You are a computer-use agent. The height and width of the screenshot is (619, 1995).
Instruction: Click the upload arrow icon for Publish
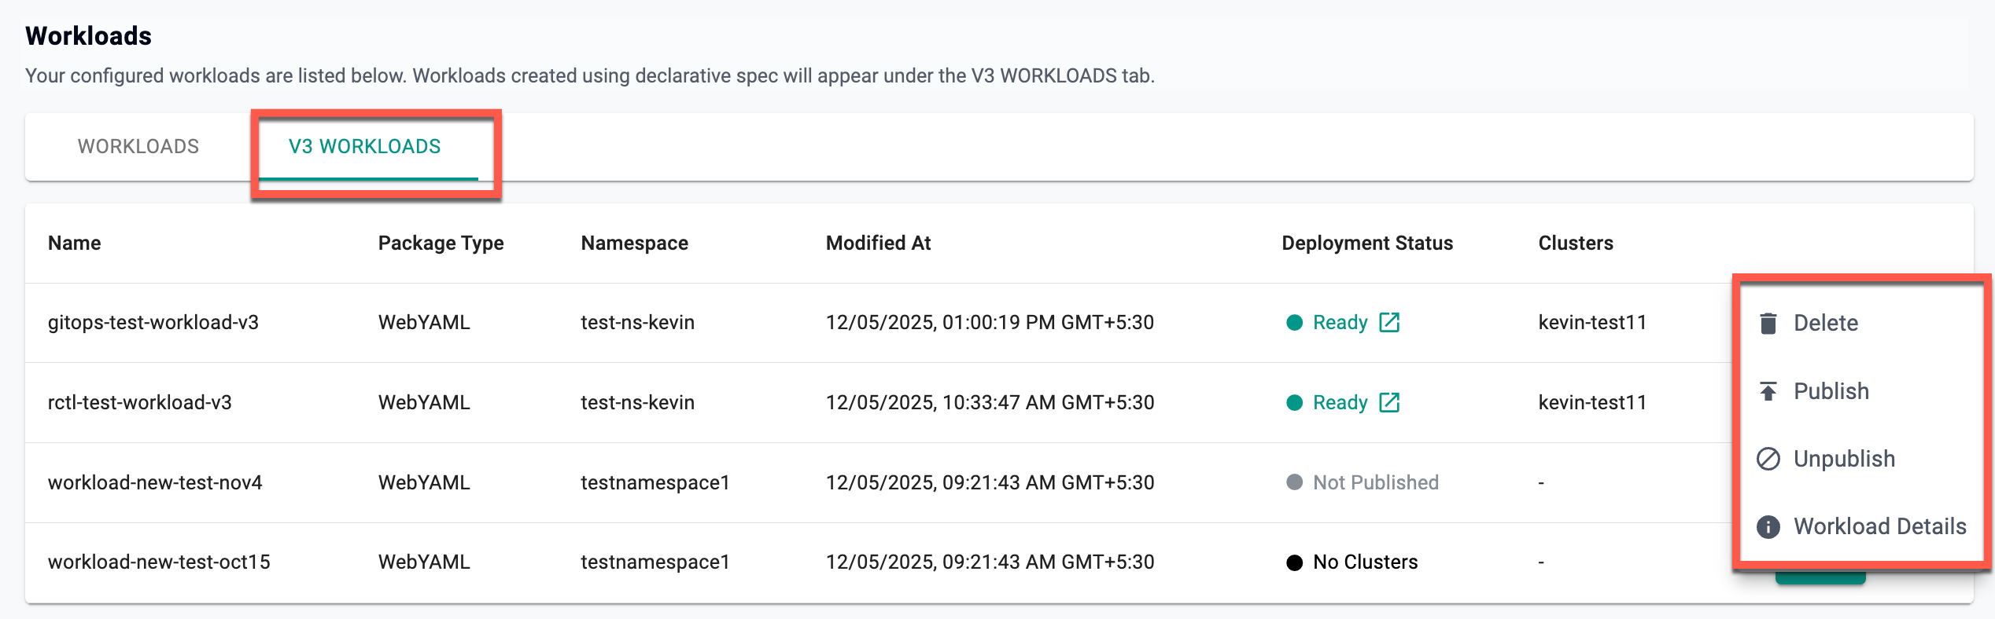tap(1768, 391)
